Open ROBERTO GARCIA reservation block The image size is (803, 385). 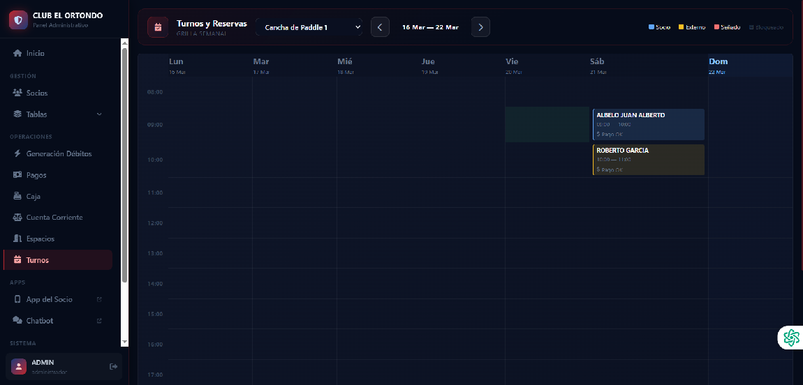pyautogui.click(x=648, y=160)
